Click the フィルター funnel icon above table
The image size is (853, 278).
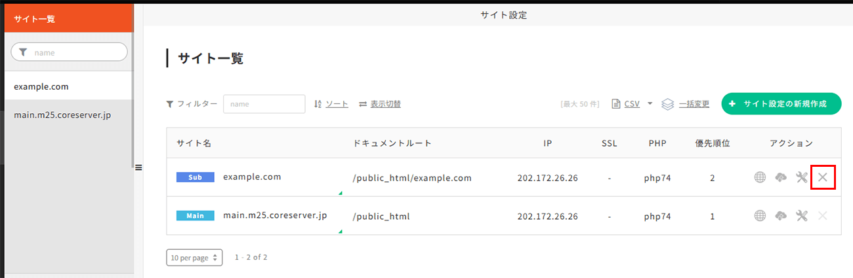coord(171,104)
